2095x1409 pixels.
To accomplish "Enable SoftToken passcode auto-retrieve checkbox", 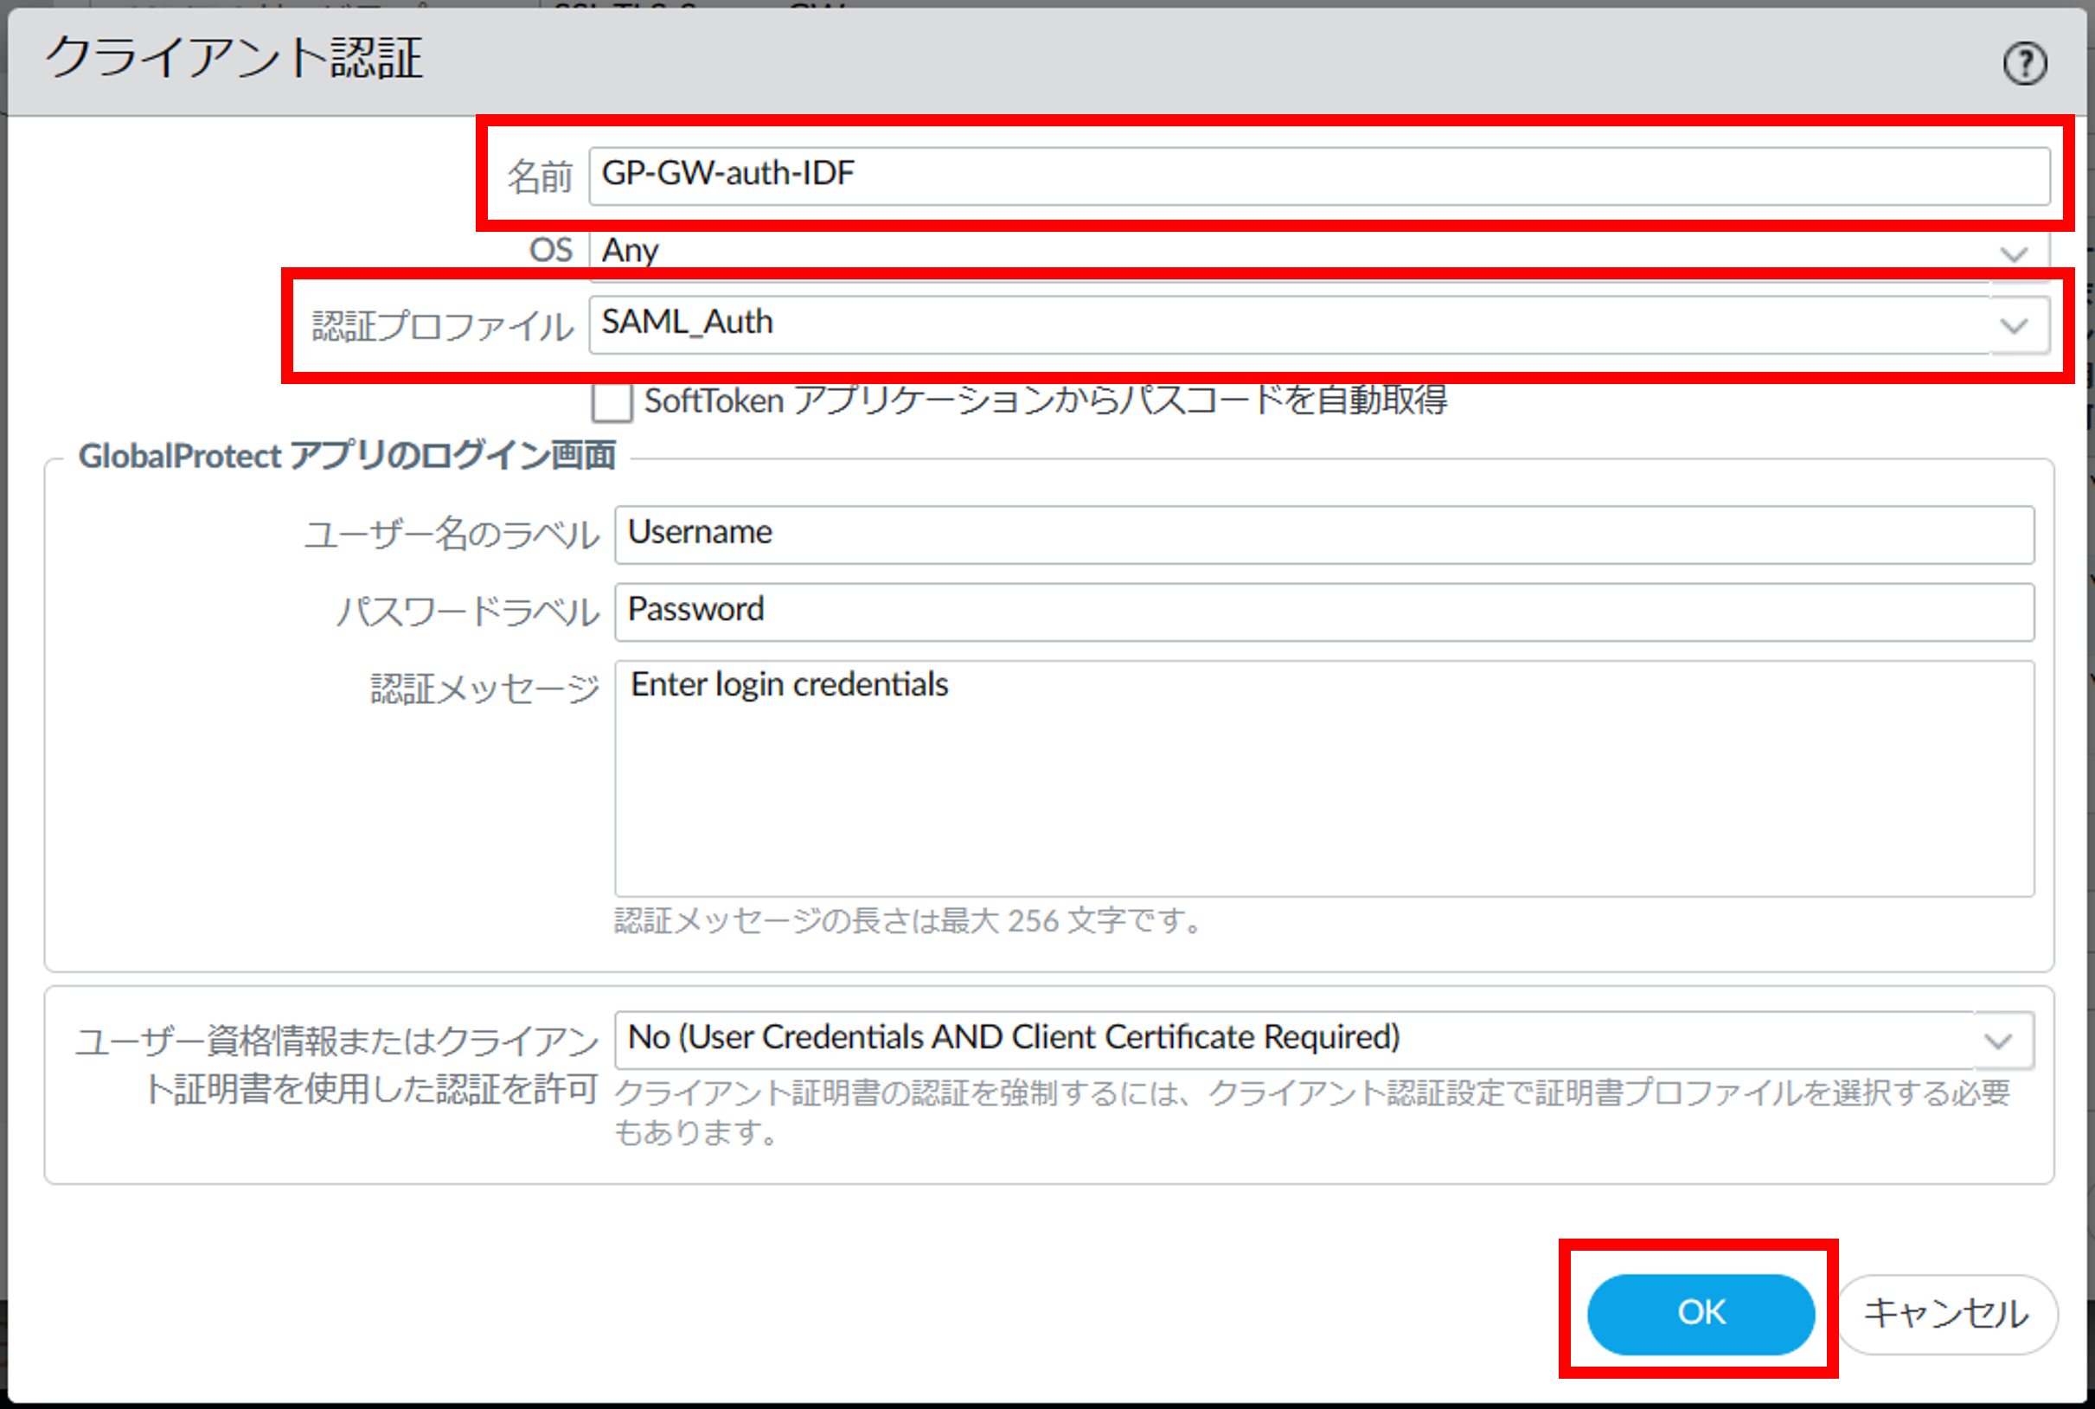I will tap(612, 401).
